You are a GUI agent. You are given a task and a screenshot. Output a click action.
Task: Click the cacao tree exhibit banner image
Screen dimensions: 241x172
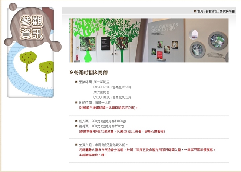[x=149, y=41]
